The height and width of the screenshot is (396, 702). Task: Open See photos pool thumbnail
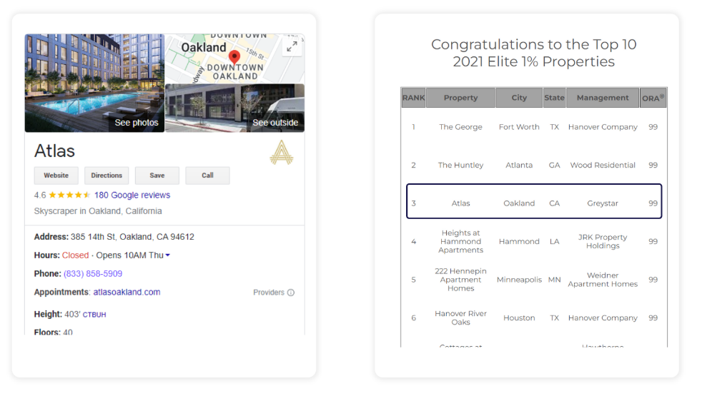pos(94,83)
